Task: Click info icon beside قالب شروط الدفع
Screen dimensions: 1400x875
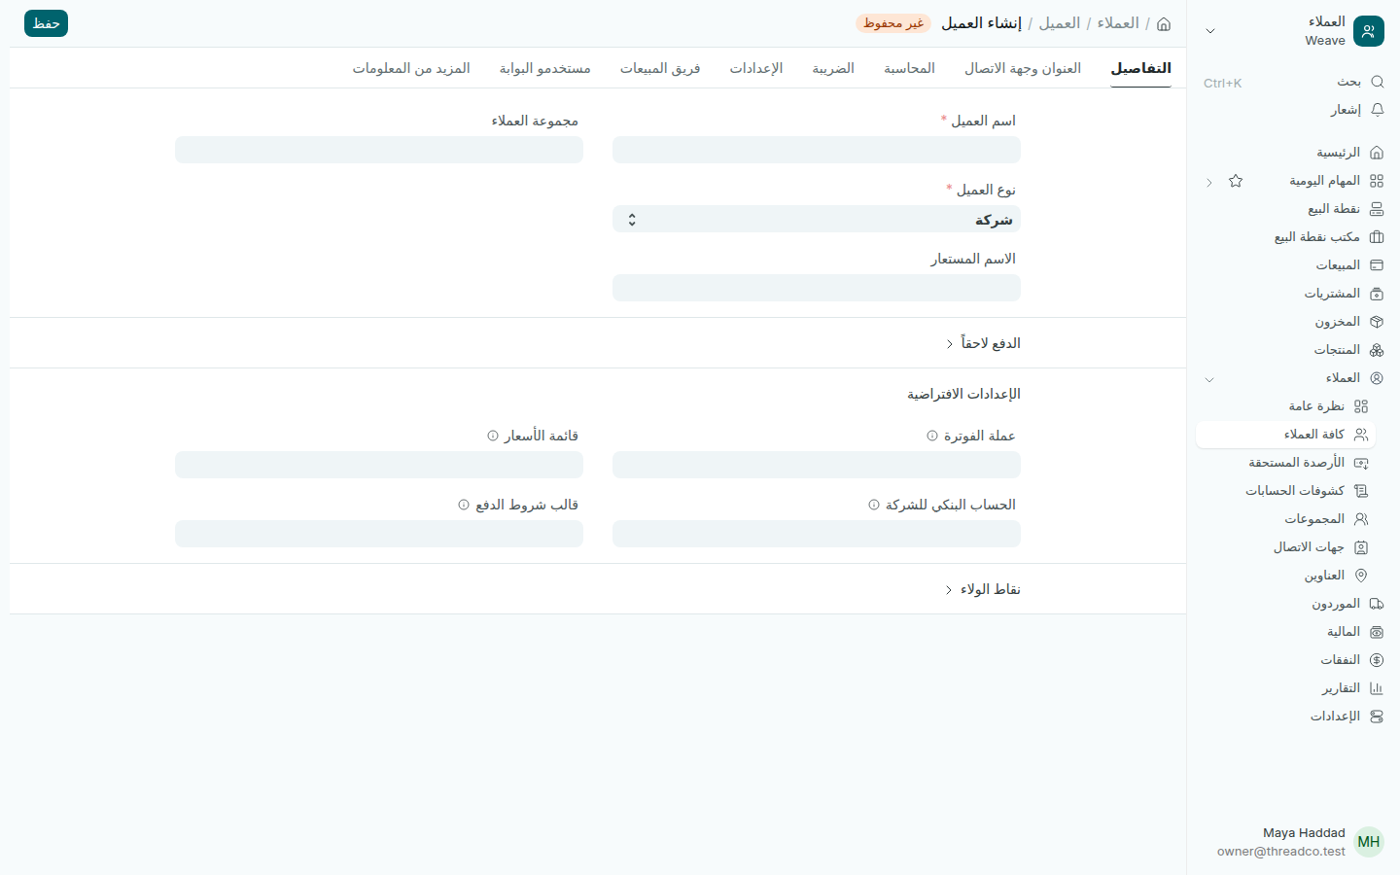Action: pyautogui.click(x=464, y=506)
